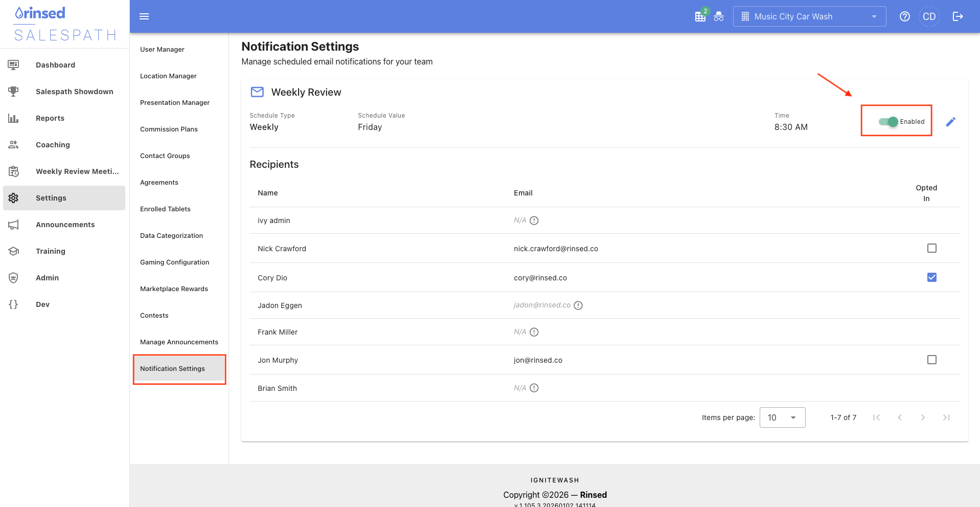The width and height of the screenshot is (980, 507).
Task: Go to next page of recipients
Action: (923, 417)
